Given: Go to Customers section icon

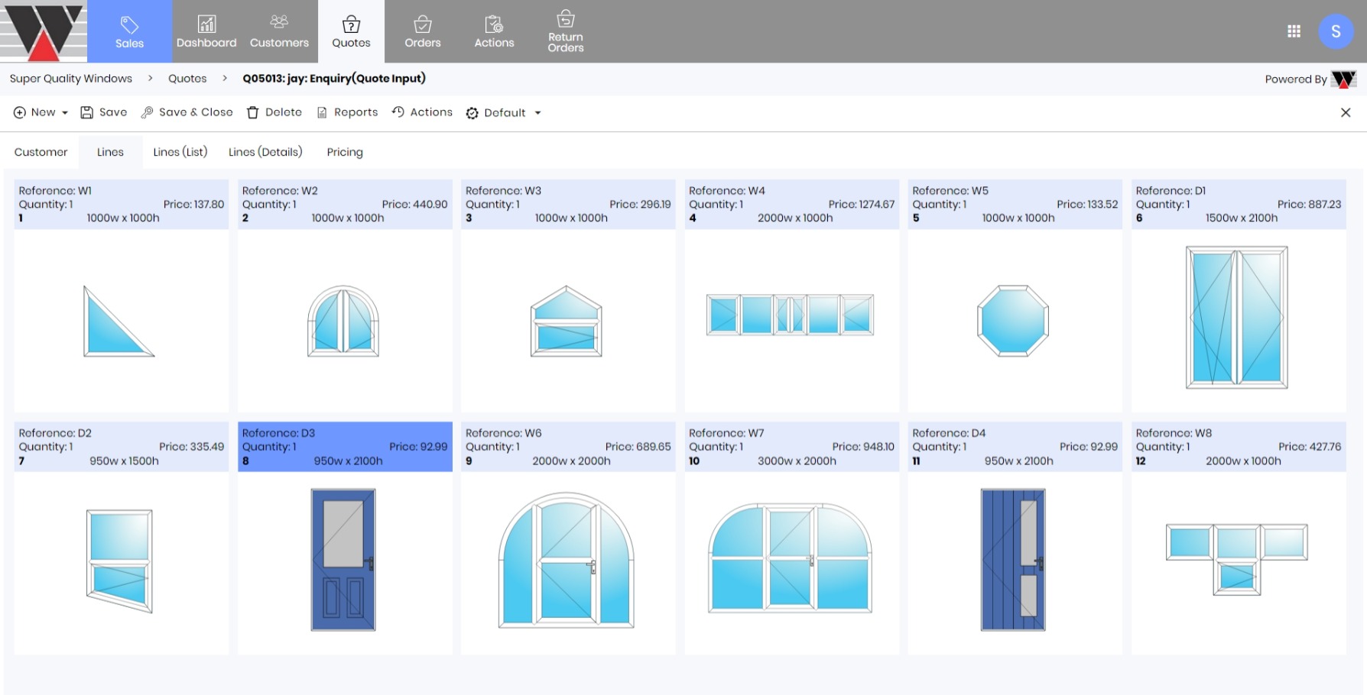Looking at the screenshot, I should 279,22.
